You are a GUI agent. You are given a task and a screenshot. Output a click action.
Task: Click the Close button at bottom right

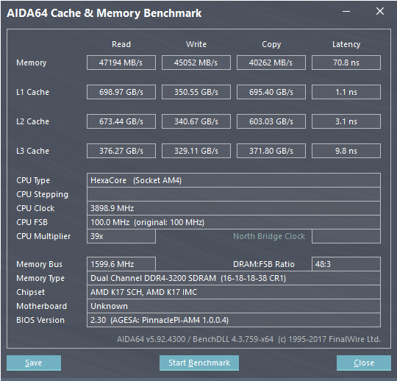(364, 363)
